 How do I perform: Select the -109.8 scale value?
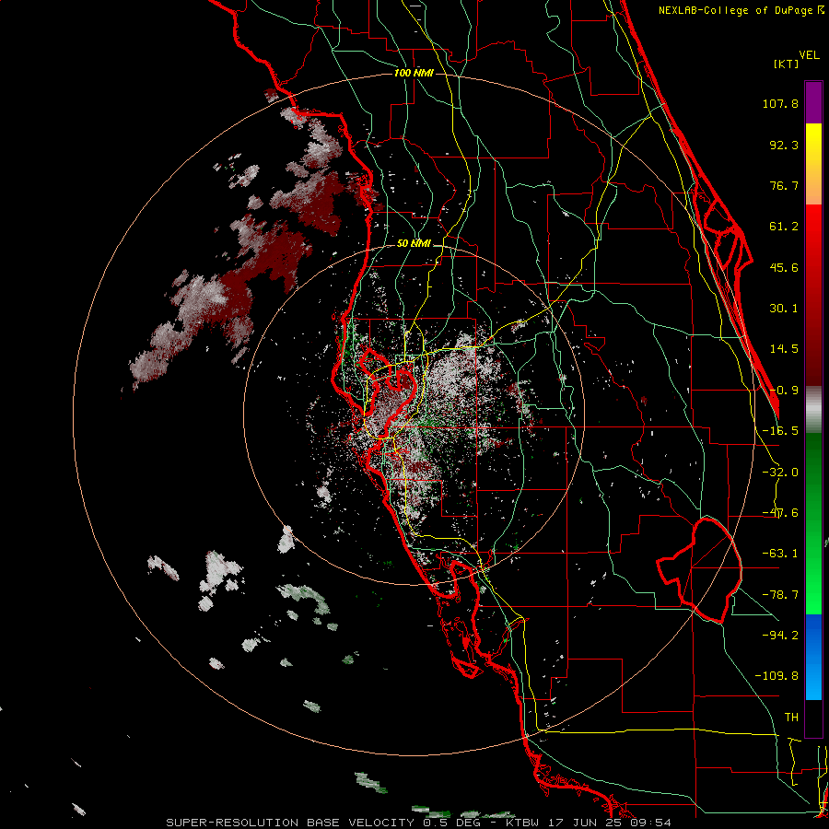click(x=776, y=676)
